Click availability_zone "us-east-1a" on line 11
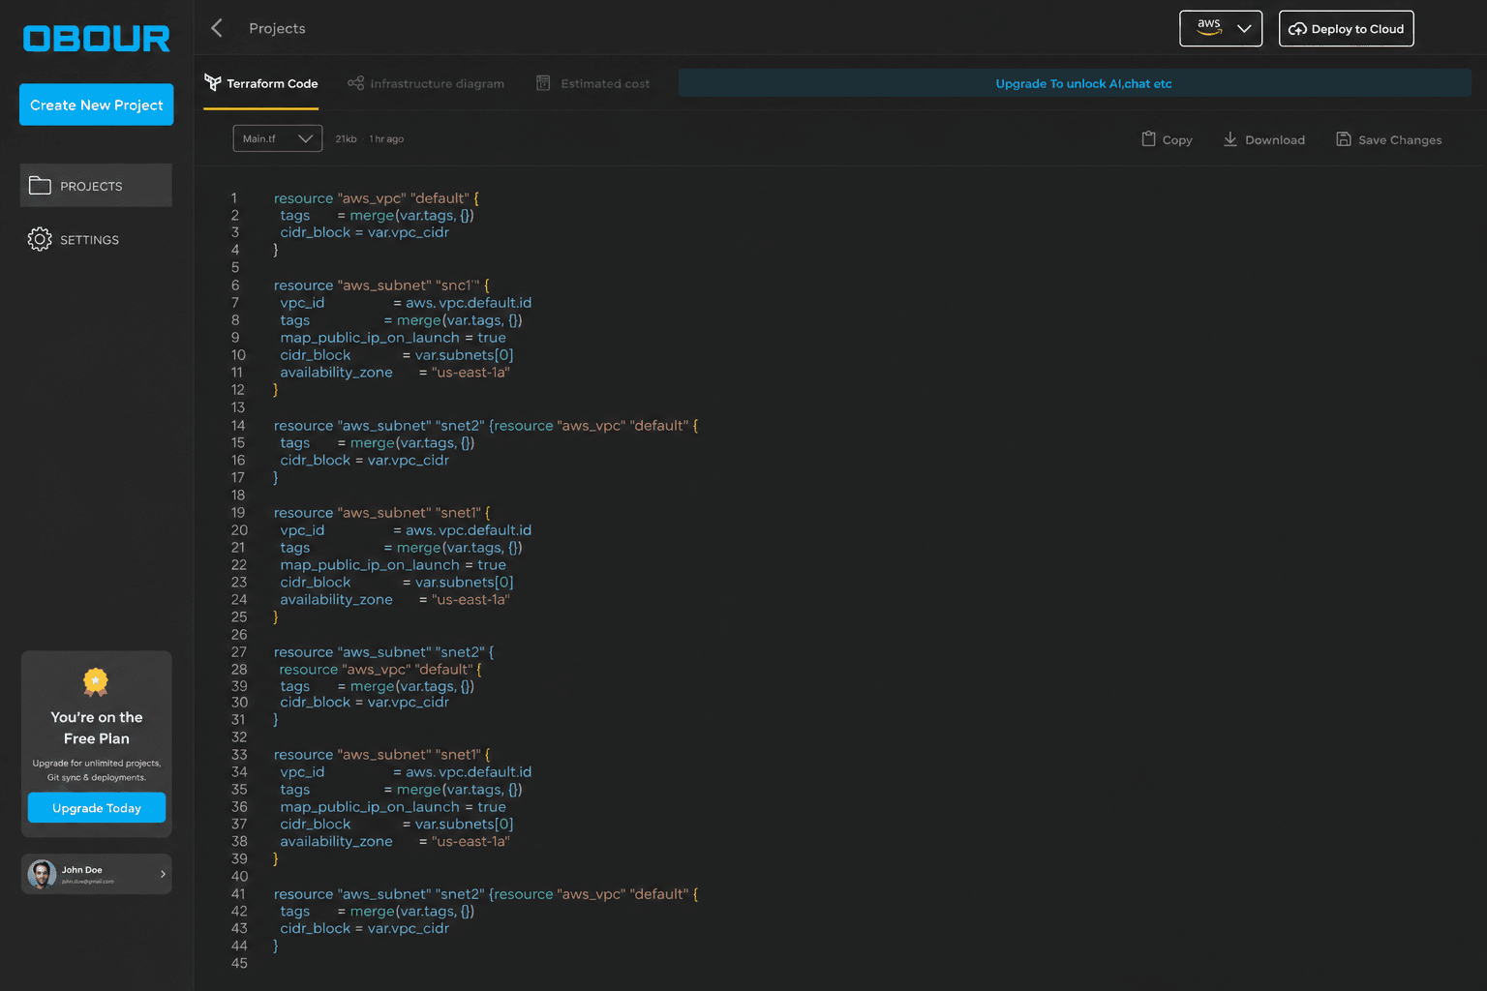 [x=395, y=373]
